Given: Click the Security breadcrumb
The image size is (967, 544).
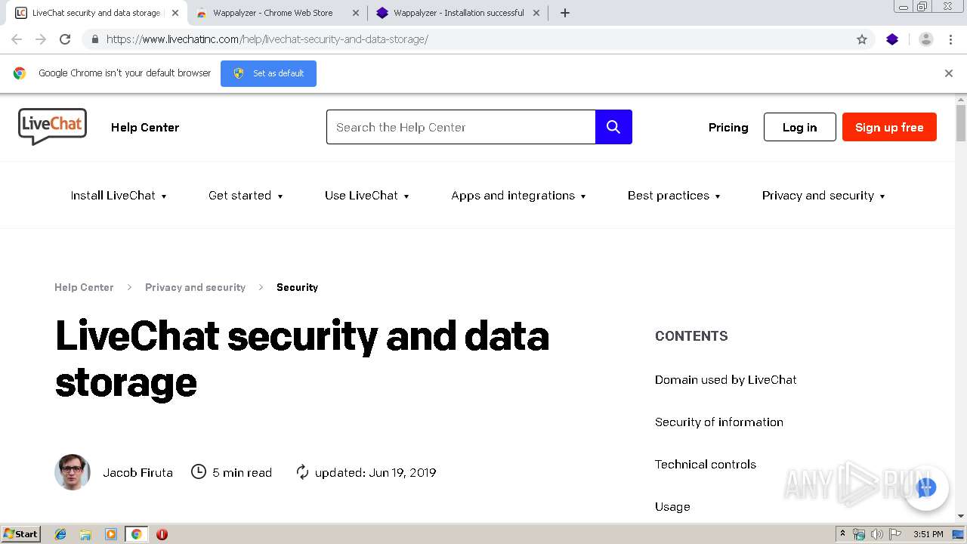Looking at the screenshot, I should (x=297, y=287).
